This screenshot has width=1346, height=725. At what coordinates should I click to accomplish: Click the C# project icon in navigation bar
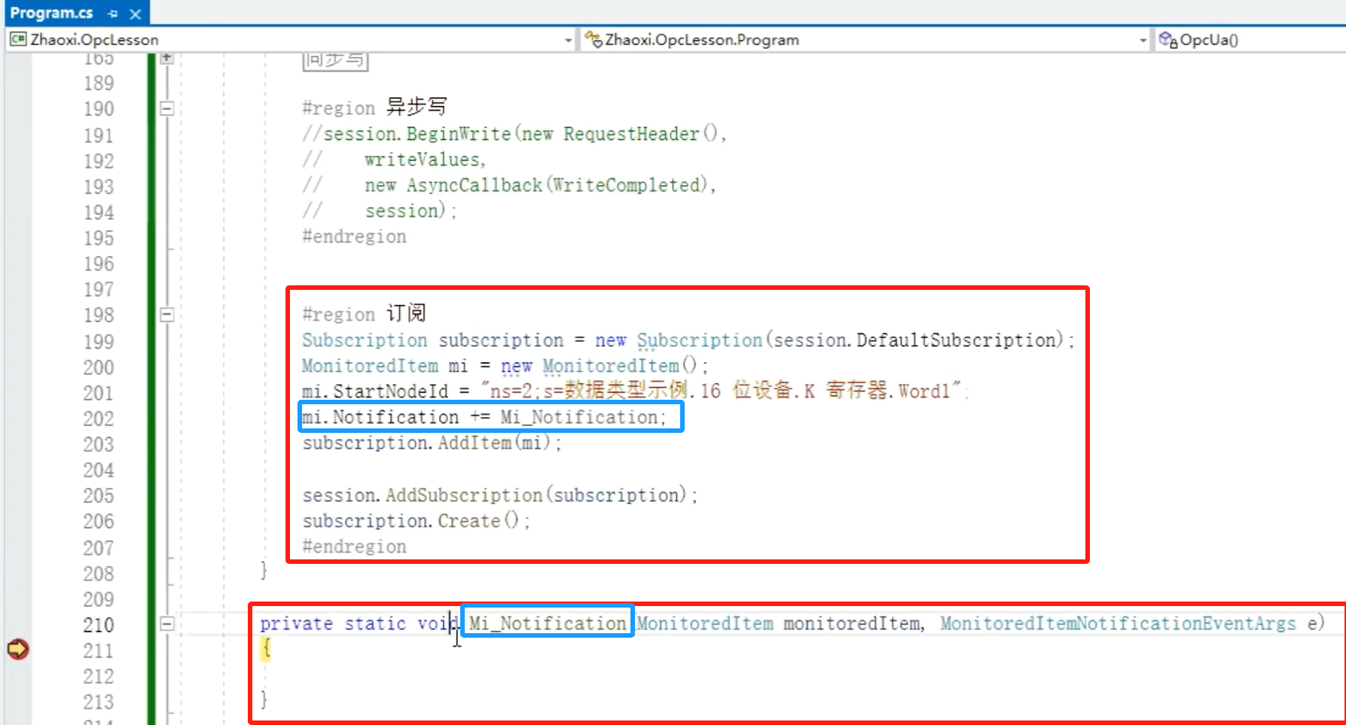click(x=18, y=39)
